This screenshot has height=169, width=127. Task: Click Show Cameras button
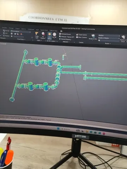[x=81, y=37]
